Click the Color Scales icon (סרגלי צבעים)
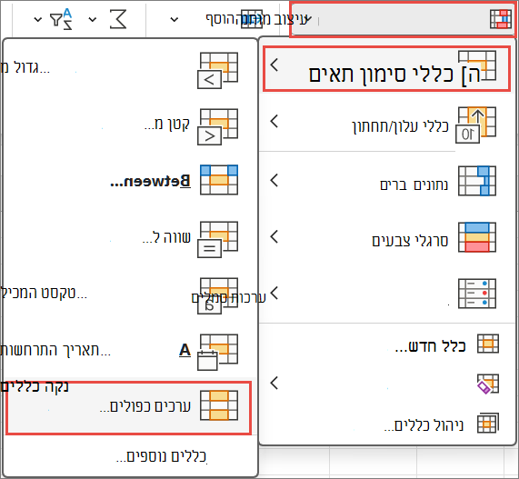519x479 pixels. (477, 237)
